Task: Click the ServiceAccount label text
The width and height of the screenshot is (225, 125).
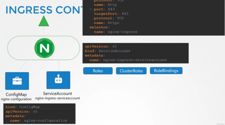Action: pyautogui.click(x=57, y=94)
